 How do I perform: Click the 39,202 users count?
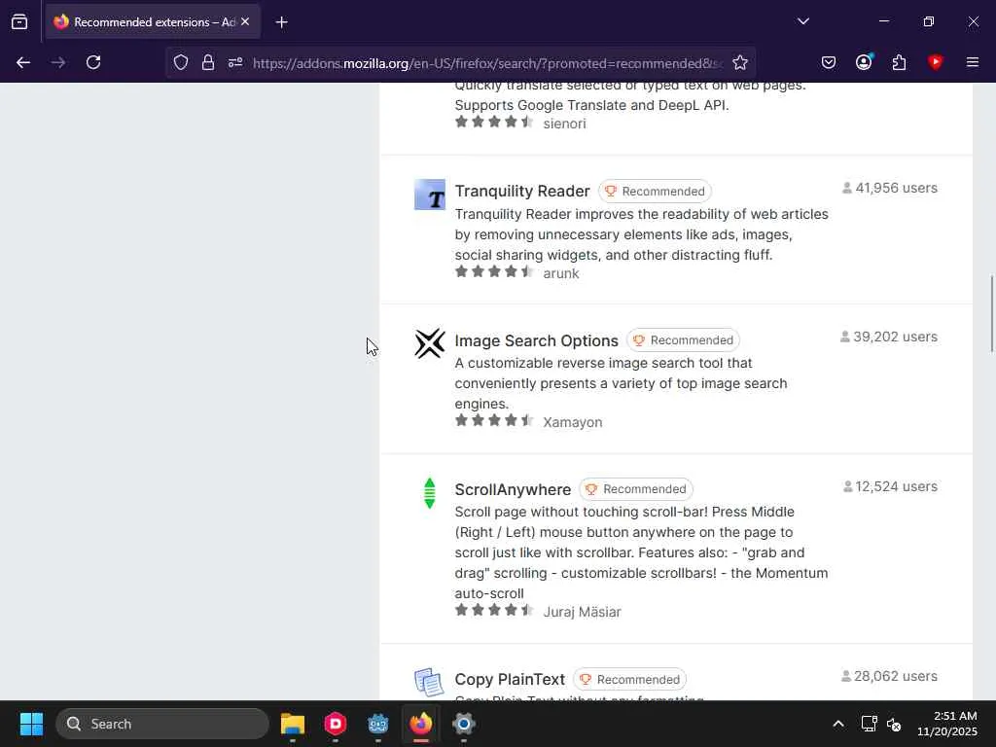pyautogui.click(x=889, y=337)
